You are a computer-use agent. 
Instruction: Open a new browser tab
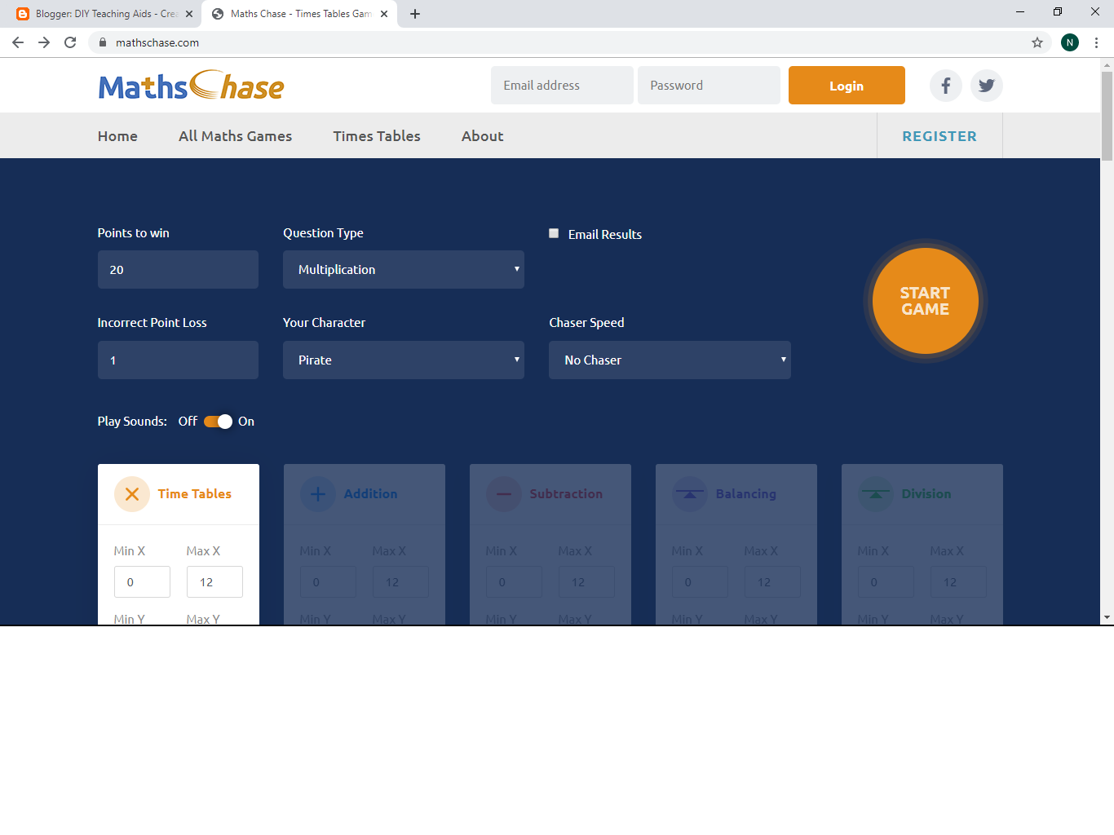(415, 14)
